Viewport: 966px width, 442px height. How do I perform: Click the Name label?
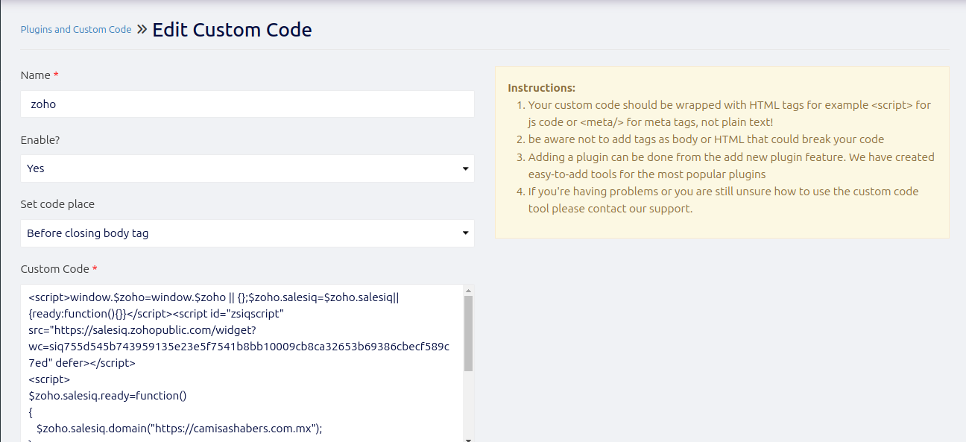[x=36, y=75]
